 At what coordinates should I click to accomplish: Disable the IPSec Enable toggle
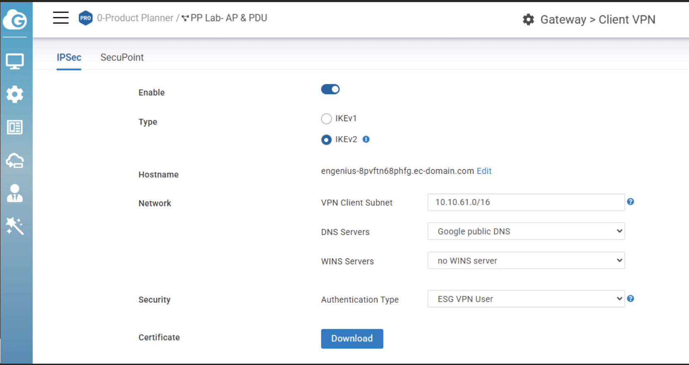(330, 90)
